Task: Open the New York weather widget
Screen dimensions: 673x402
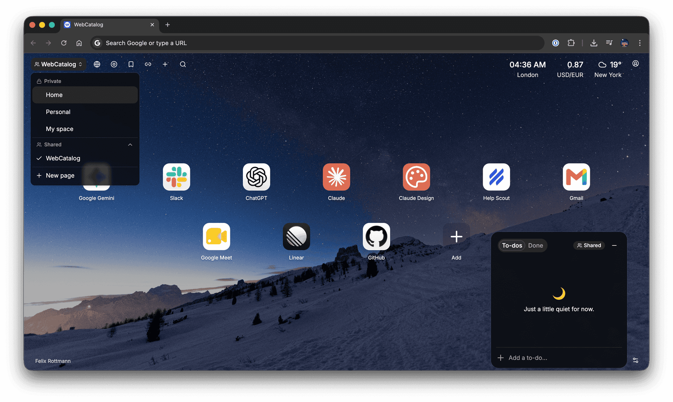Action: click(x=608, y=69)
